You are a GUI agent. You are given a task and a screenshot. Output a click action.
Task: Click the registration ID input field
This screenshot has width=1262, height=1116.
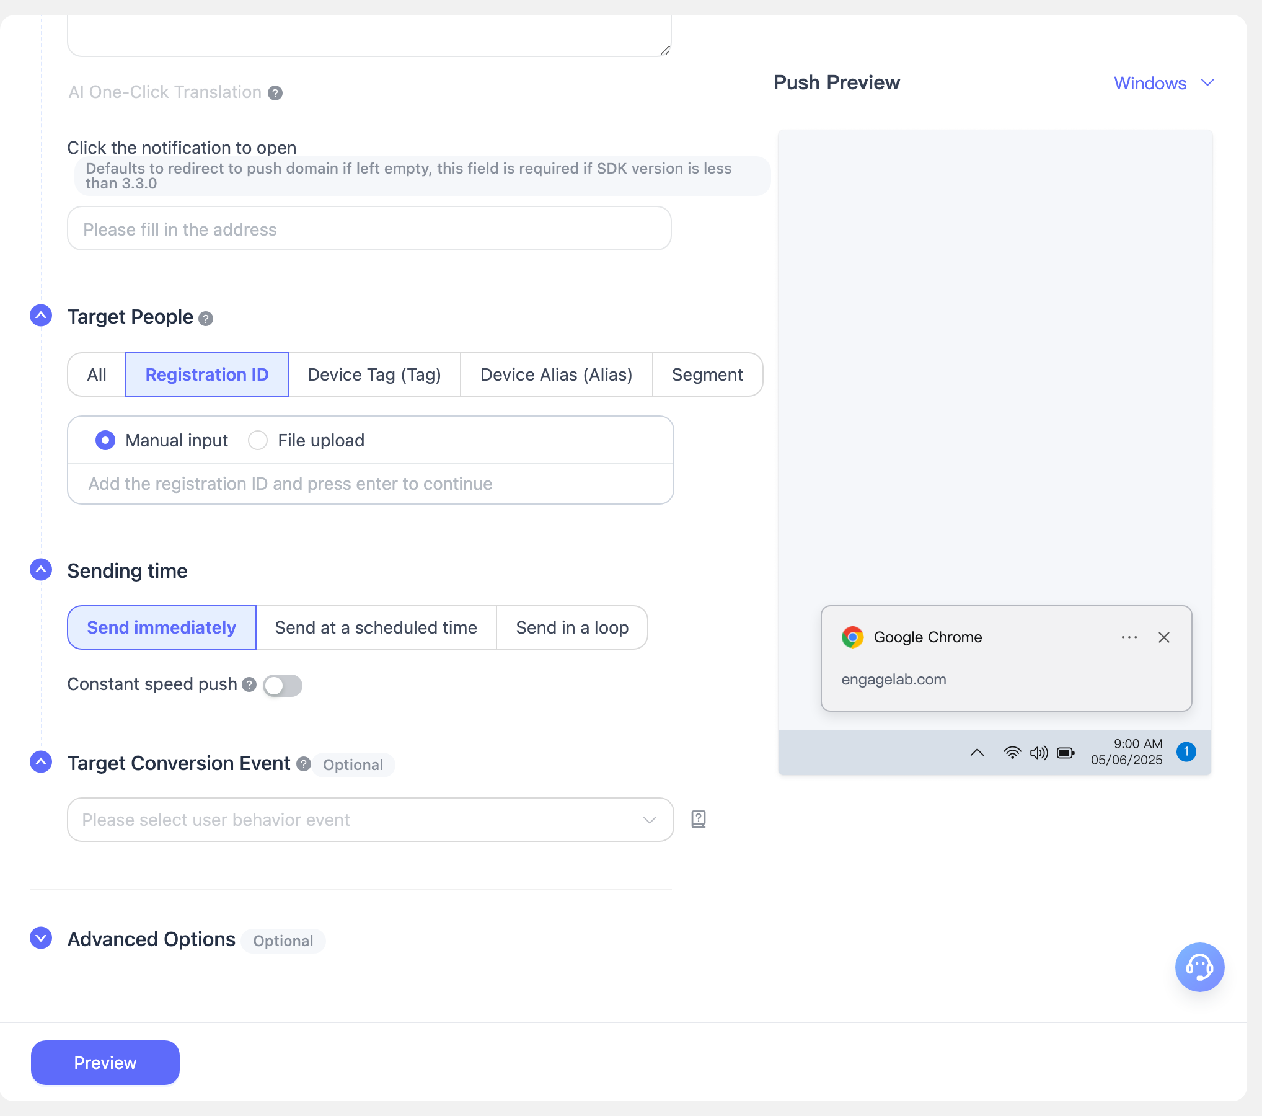(x=371, y=484)
